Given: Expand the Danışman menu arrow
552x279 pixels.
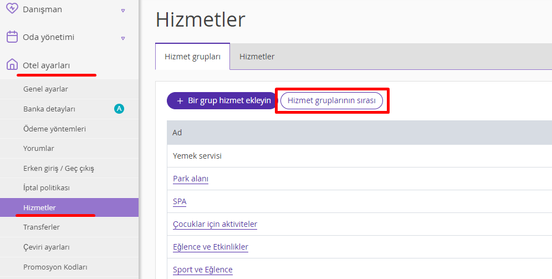Looking at the screenshot, I should 123,11.
